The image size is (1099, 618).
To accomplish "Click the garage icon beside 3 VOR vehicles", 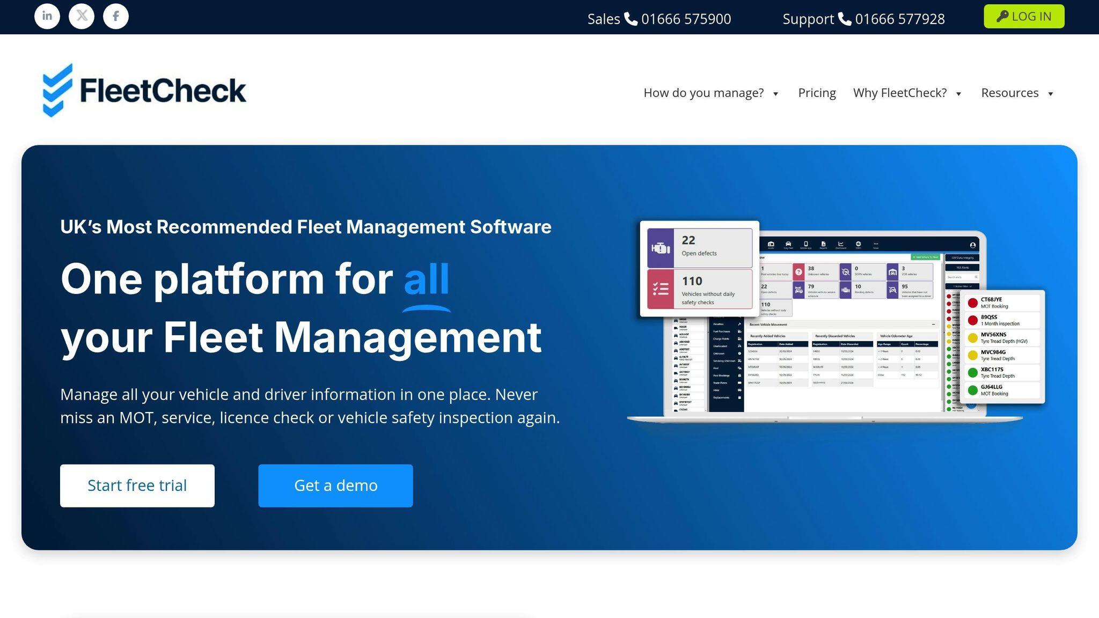I will (x=892, y=272).
